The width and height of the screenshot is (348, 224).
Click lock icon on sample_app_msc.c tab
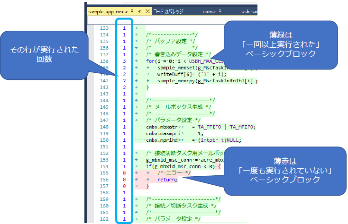click(x=132, y=10)
